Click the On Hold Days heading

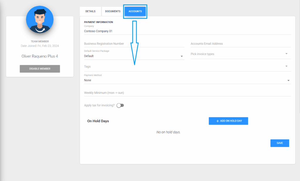pos(98,121)
